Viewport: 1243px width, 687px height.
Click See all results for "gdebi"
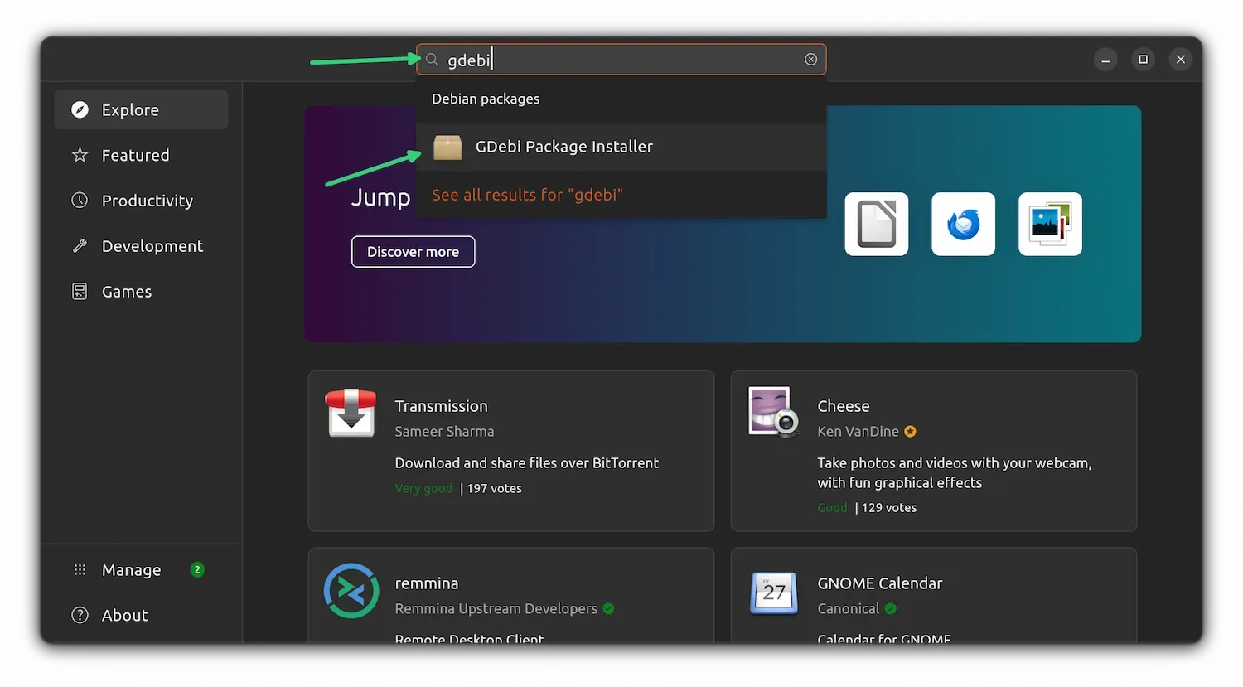point(527,195)
